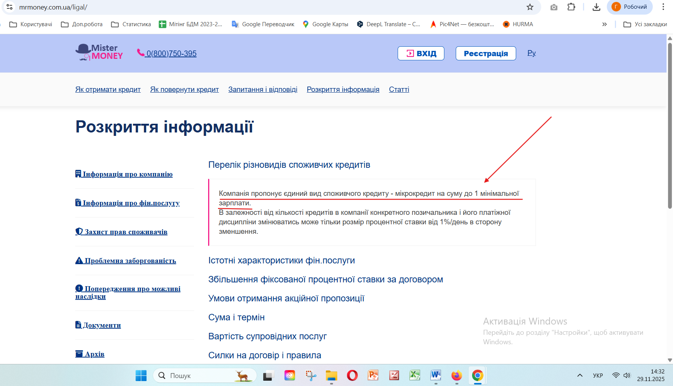Switch language with the Ру link
The width and height of the screenshot is (673, 386).
coord(532,53)
